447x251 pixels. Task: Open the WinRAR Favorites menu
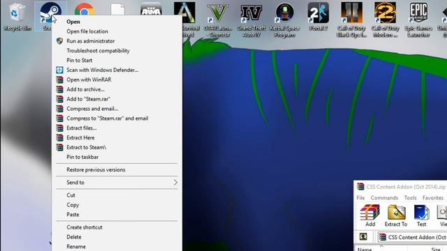click(x=433, y=198)
